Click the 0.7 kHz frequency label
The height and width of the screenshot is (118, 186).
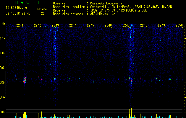pyautogui.click(x=2, y=97)
